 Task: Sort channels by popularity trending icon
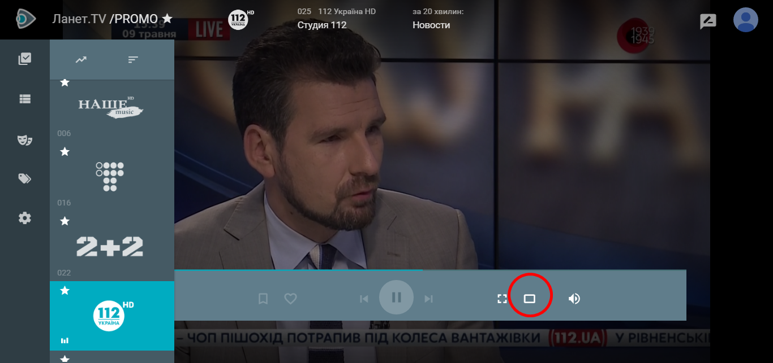81,59
